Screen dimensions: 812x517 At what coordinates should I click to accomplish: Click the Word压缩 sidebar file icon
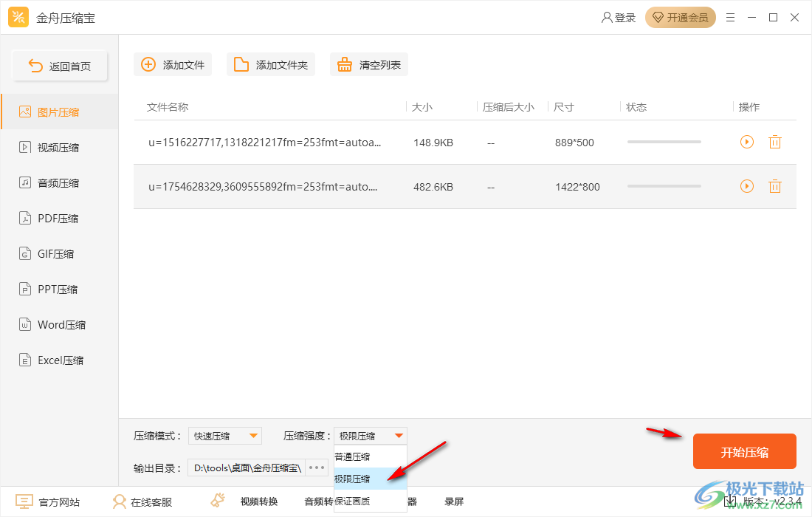tap(25, 324)
